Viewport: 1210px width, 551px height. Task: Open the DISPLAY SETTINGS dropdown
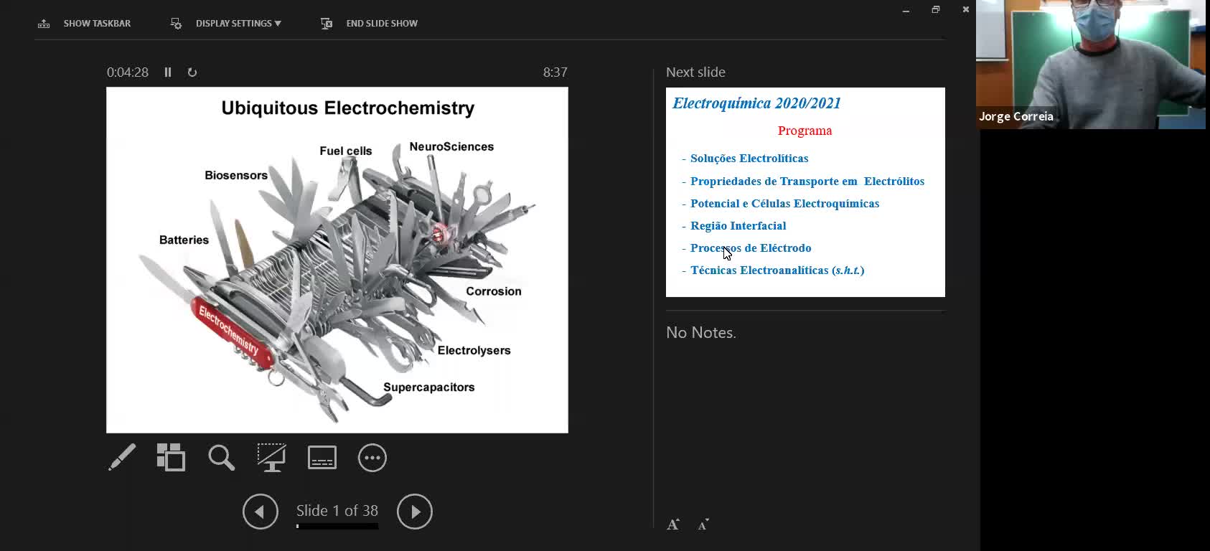[x=238, y=24]
